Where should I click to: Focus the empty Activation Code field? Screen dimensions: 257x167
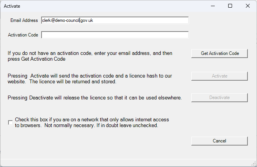(115, 35)
